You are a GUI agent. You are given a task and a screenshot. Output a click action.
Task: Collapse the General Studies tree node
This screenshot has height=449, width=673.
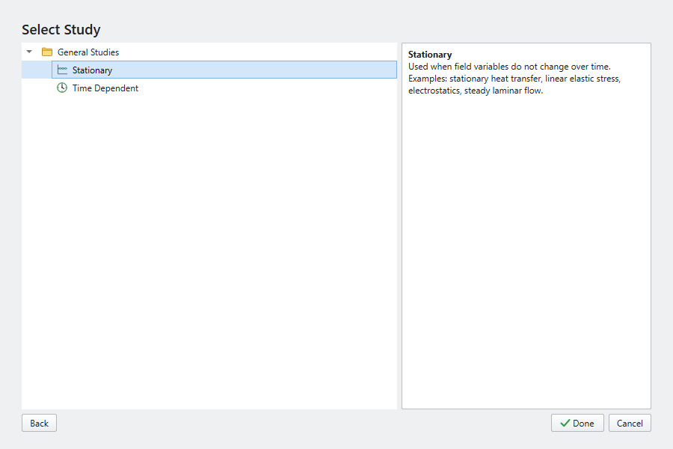[29, 52]
